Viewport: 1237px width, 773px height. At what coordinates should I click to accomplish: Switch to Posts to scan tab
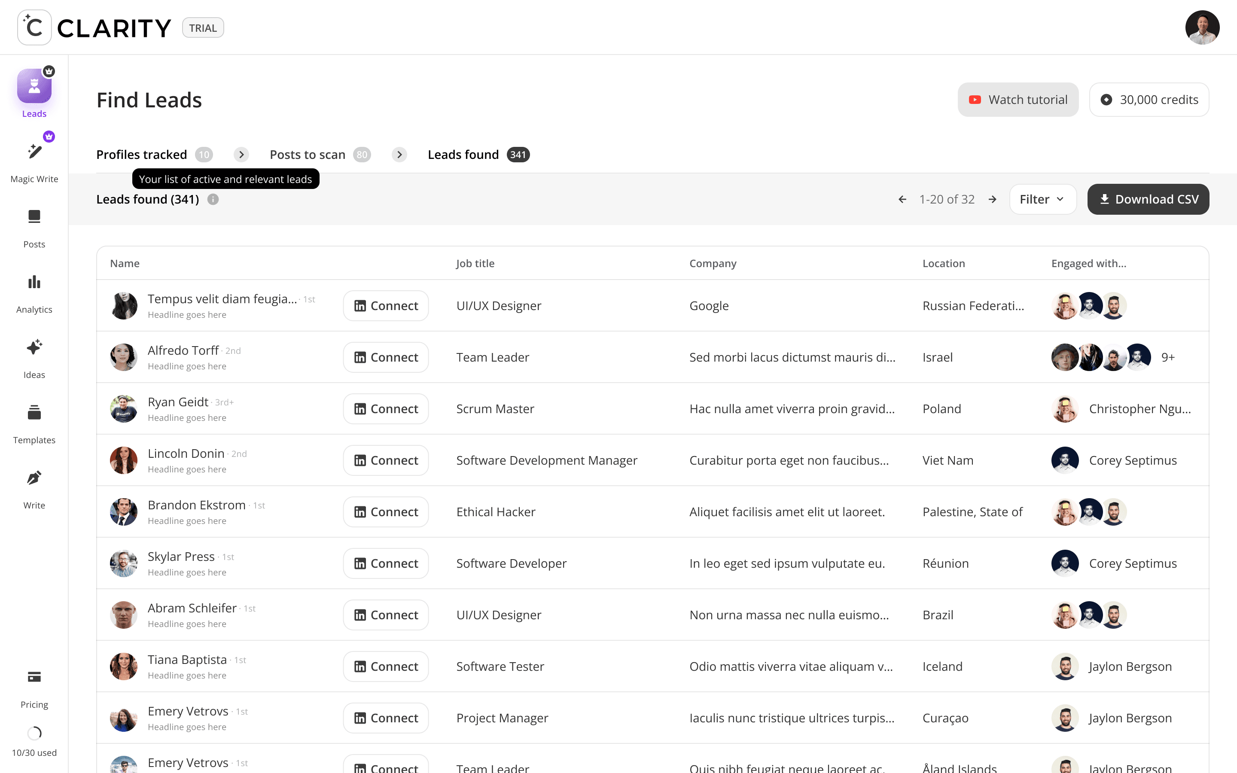[307, 155]
